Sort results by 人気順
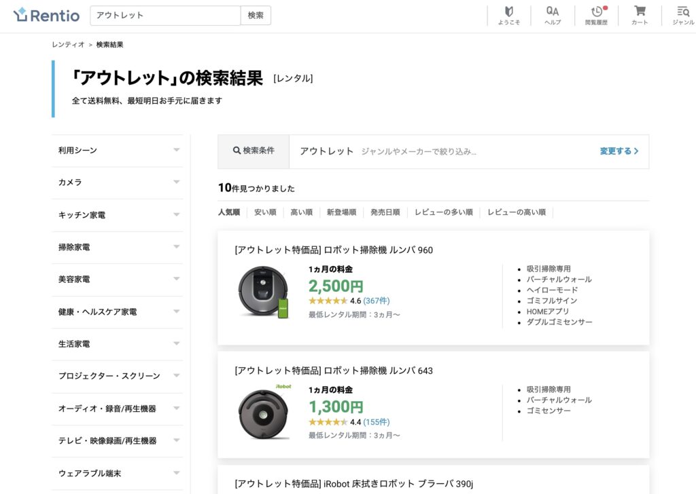Viewport: 696px width, 494px height. pyautogui.click(x=229, y=212)
